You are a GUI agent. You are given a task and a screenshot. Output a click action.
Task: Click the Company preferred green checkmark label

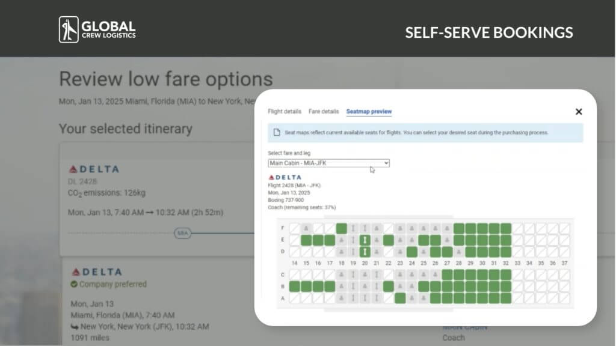[x=108, y=284]
